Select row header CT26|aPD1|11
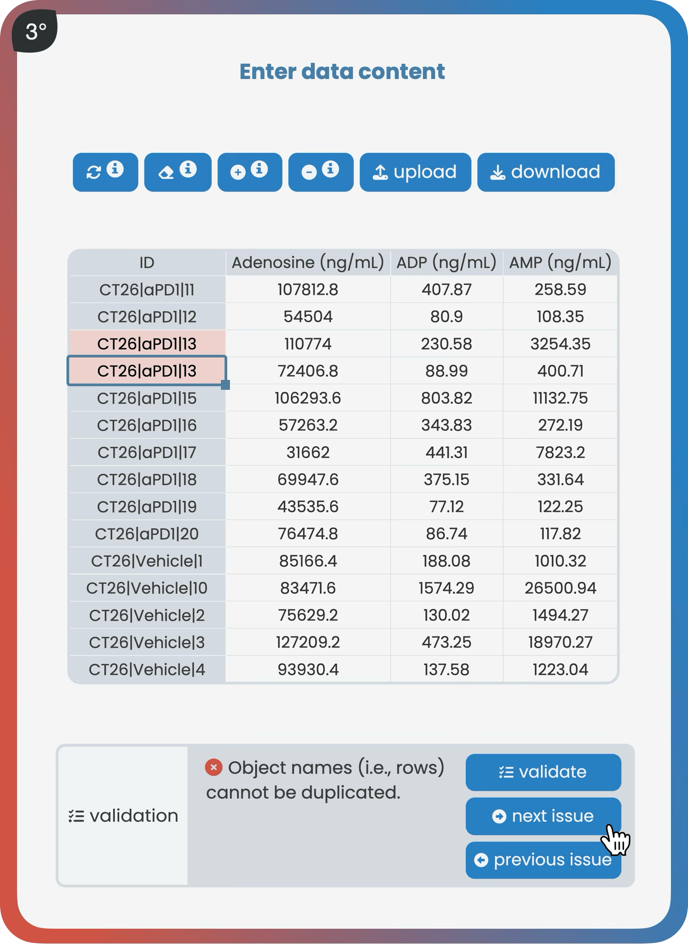This screenshot has height=944, width=688. coord(147,290)
